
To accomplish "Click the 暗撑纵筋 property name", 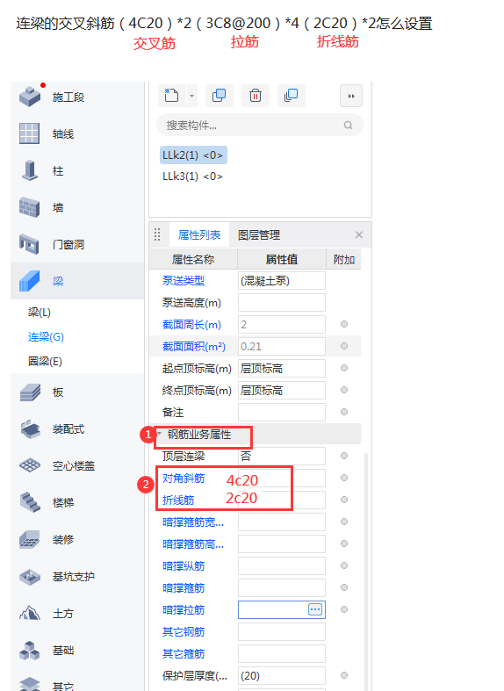I will 184,565.
